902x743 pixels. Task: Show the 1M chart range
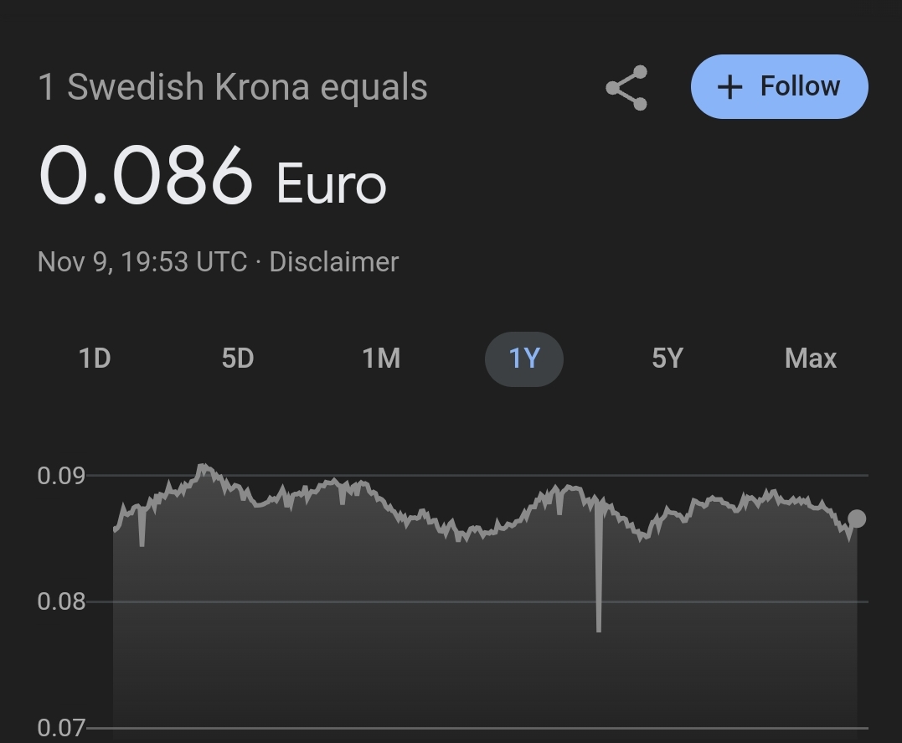[381, 359]
